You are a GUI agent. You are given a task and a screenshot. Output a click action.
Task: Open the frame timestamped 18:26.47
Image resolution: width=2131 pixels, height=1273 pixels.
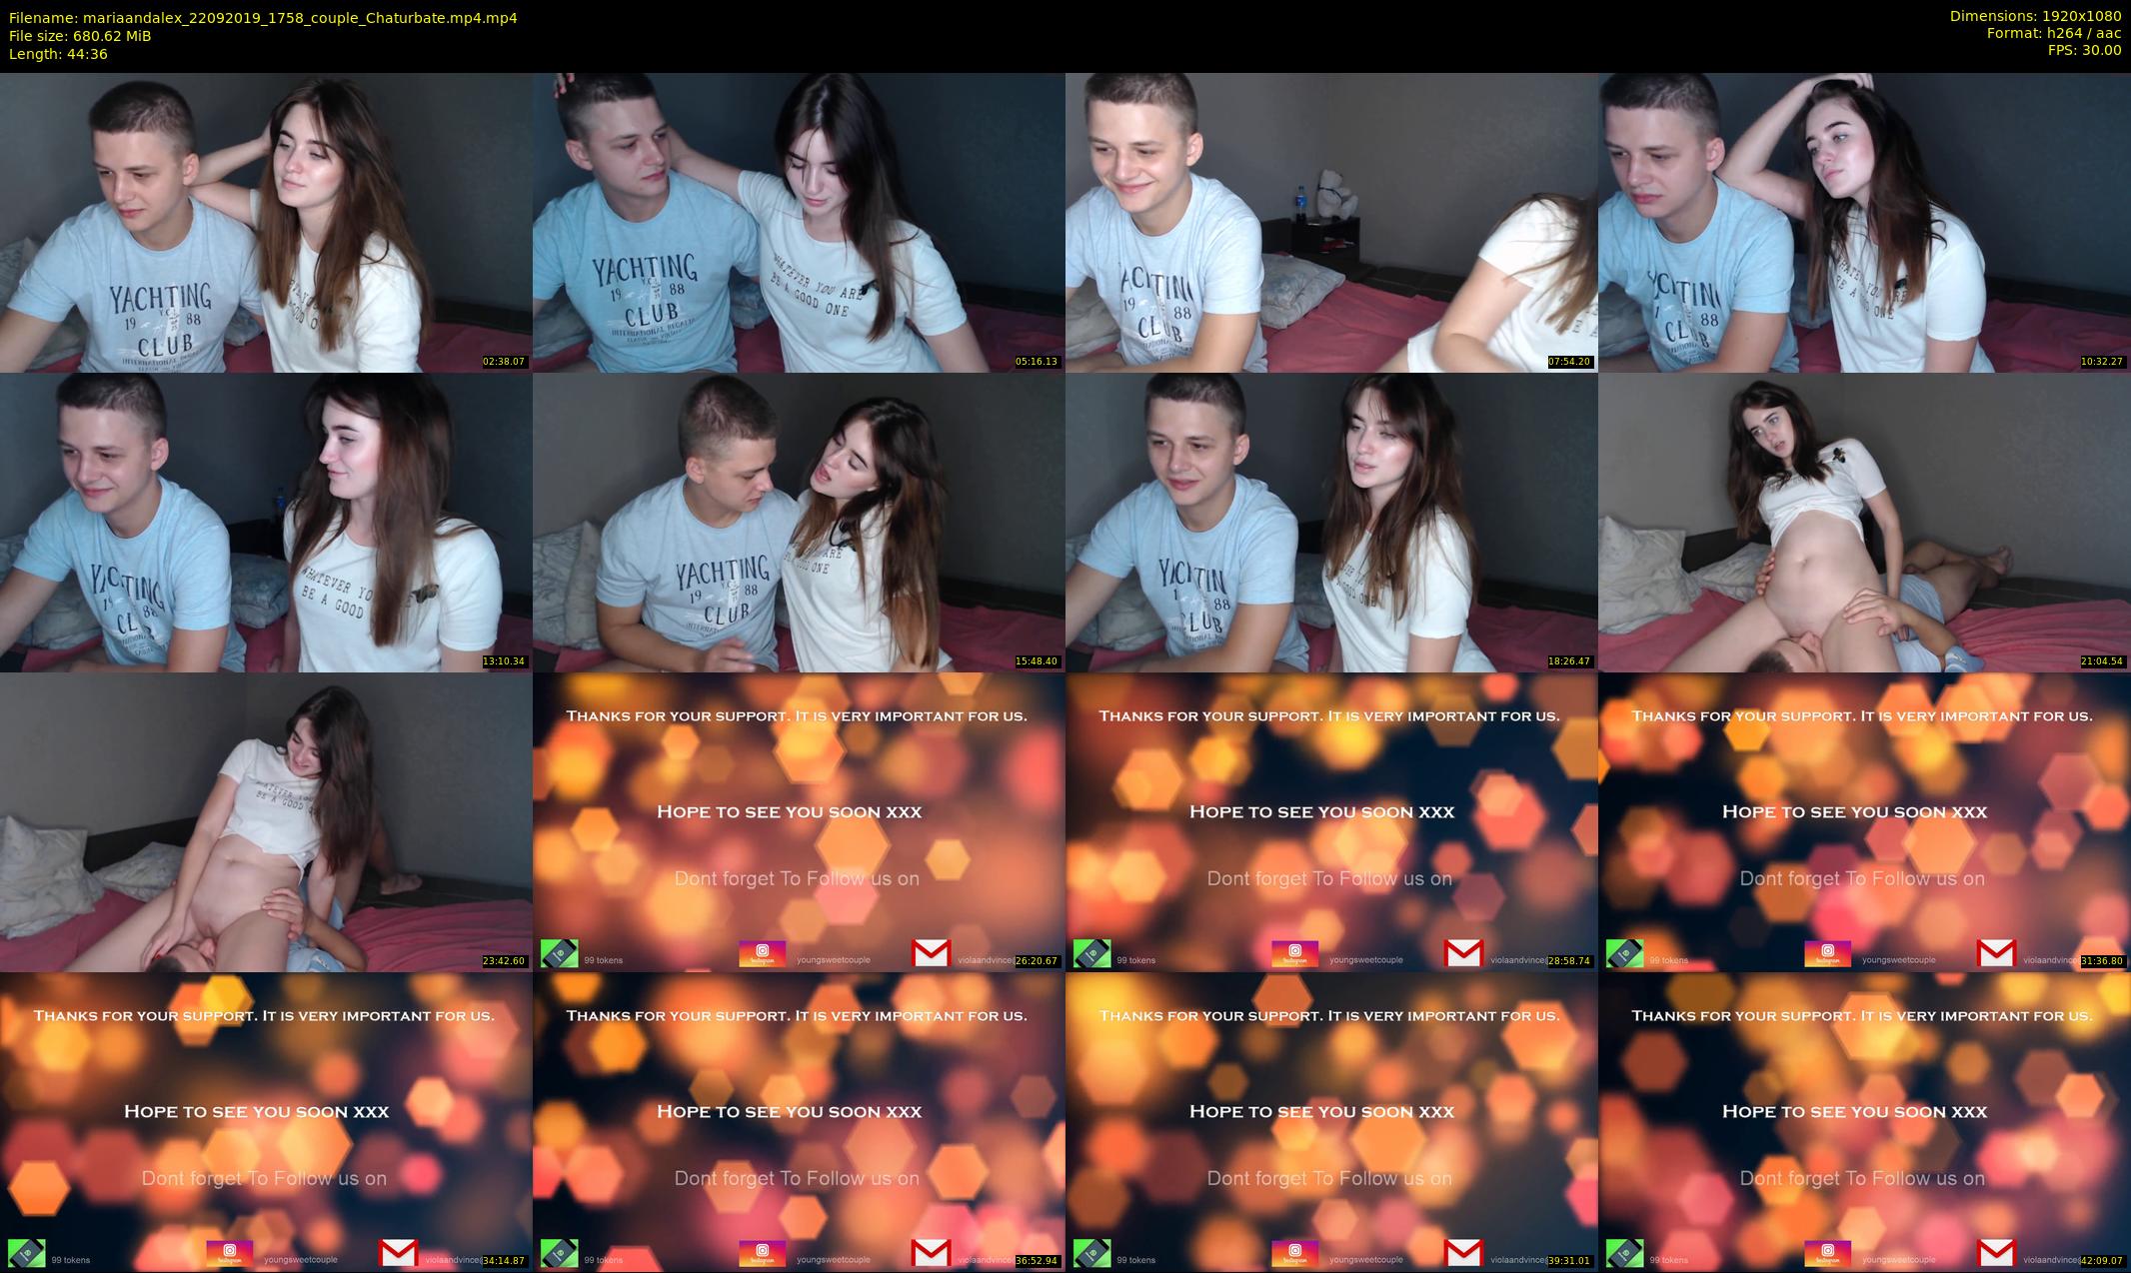coord(1331,522)
